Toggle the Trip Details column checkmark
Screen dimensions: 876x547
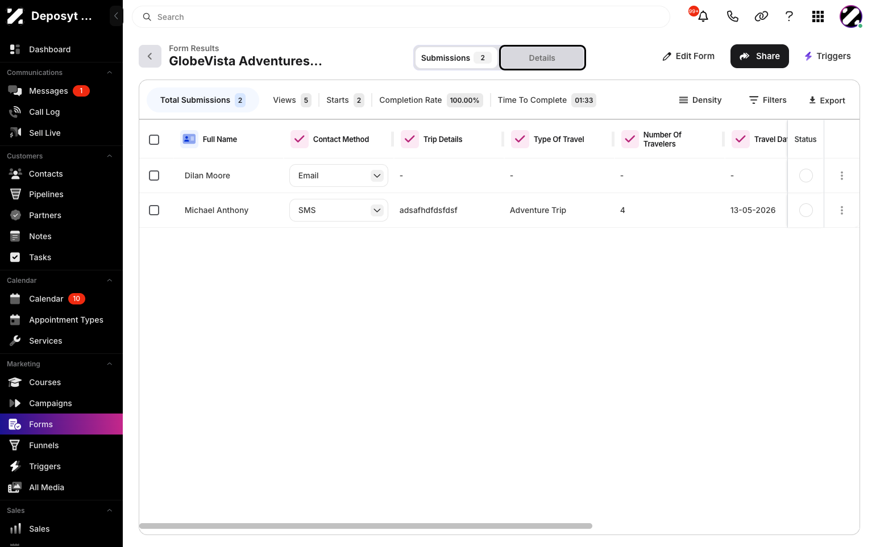pyautogui.click(x=410, y=139)
